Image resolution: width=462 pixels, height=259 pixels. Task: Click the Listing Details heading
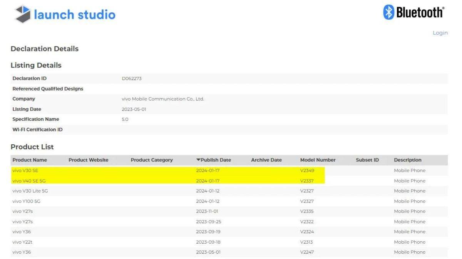point(36,65)
